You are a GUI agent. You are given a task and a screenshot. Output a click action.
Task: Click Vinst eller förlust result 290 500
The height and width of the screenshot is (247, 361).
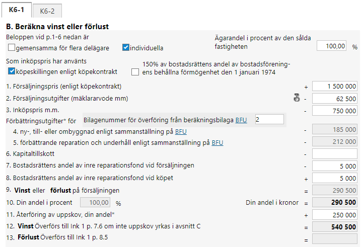[335, 190]
